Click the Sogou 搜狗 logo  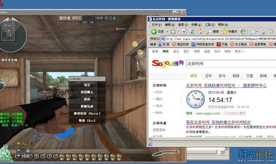pos(168,63)
